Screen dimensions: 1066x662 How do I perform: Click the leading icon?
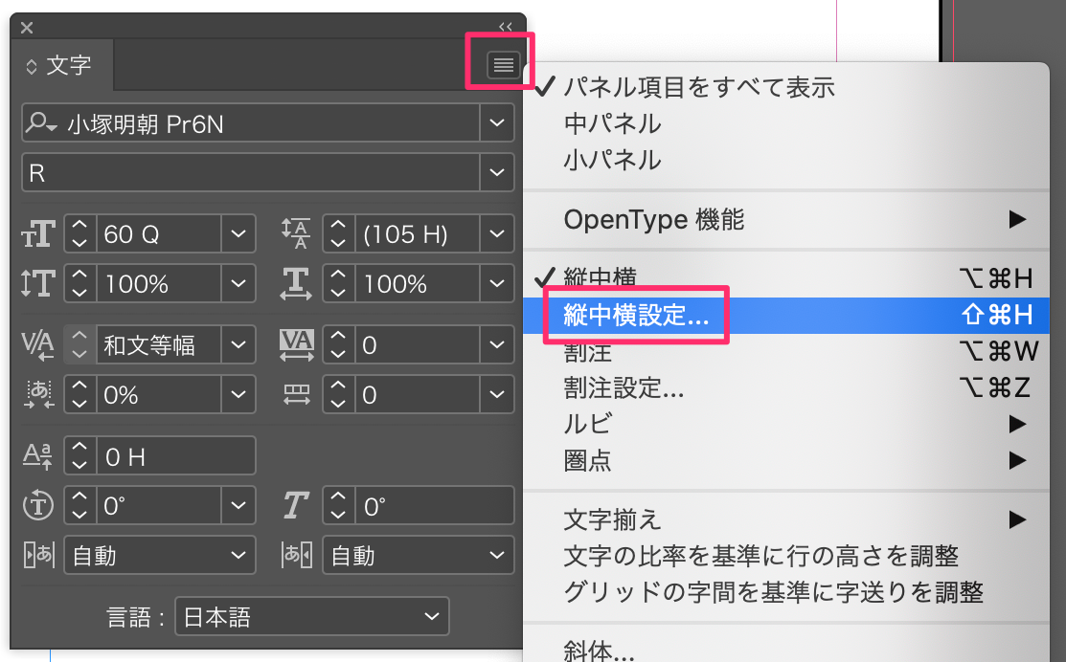(296, 233)
